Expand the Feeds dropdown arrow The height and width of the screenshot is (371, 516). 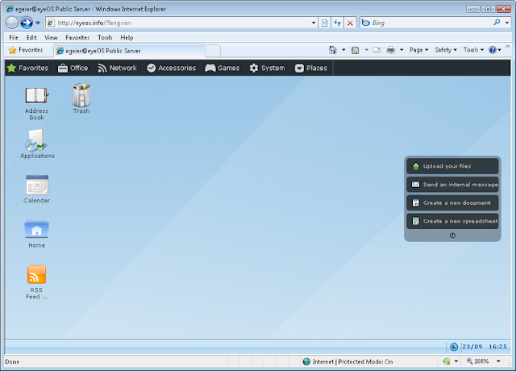[x=366, y=50]
